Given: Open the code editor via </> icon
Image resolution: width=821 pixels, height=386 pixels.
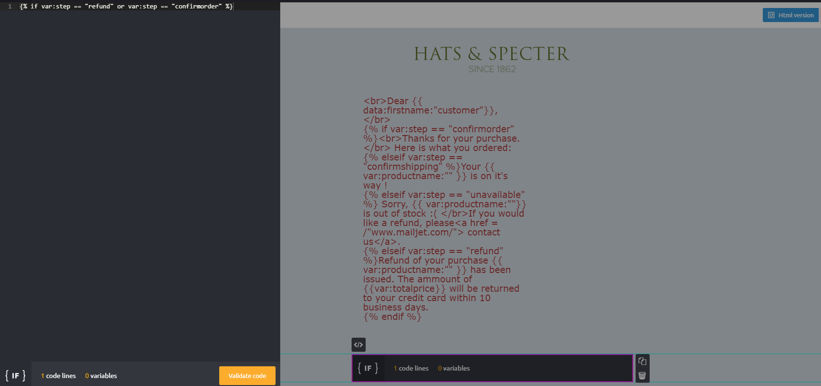Looking at the screenshot, I should [x=358, y=345].
